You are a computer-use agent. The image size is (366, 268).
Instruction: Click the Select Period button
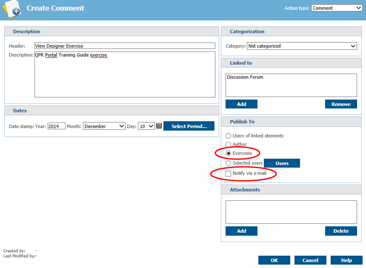point(189,126)
